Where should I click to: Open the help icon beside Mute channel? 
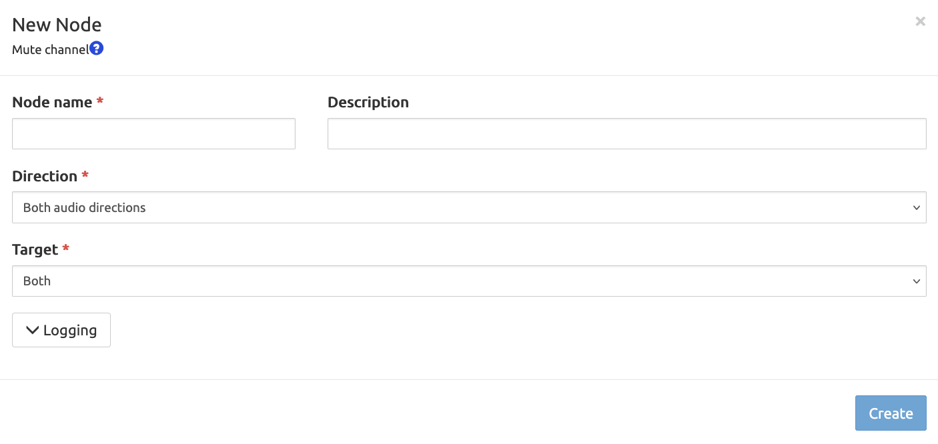tap(97, 49)
